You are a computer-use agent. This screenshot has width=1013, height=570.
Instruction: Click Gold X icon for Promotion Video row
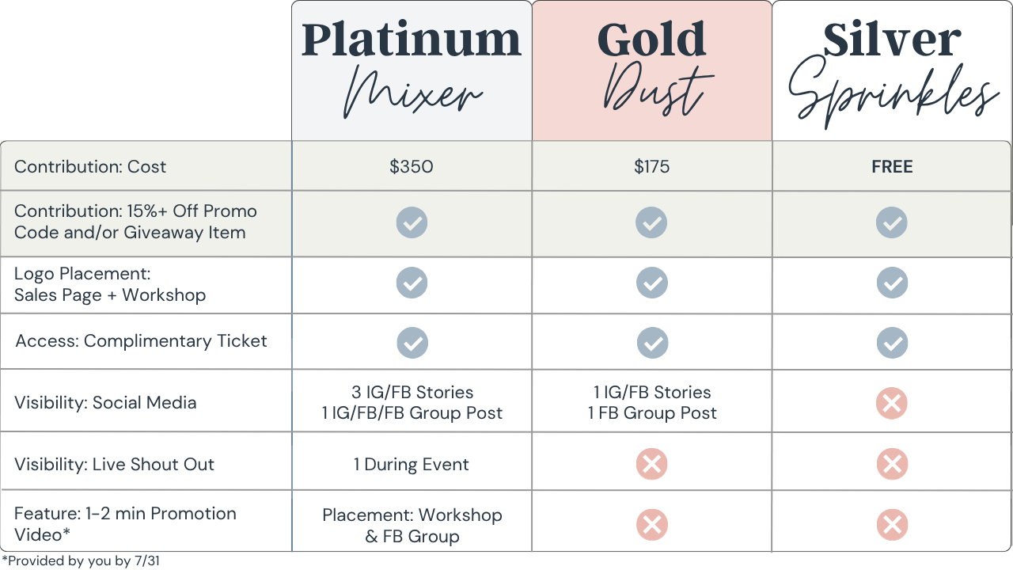[651, 525]
